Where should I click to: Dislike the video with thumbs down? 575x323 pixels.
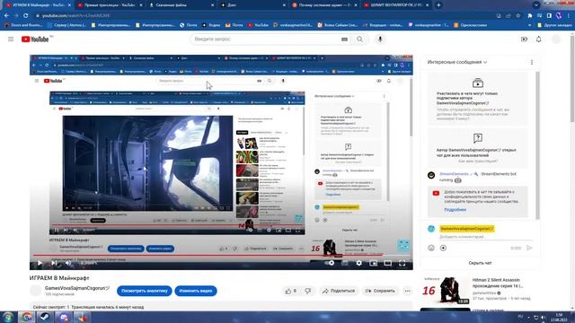pyautogui.click(x=308, y=291)
